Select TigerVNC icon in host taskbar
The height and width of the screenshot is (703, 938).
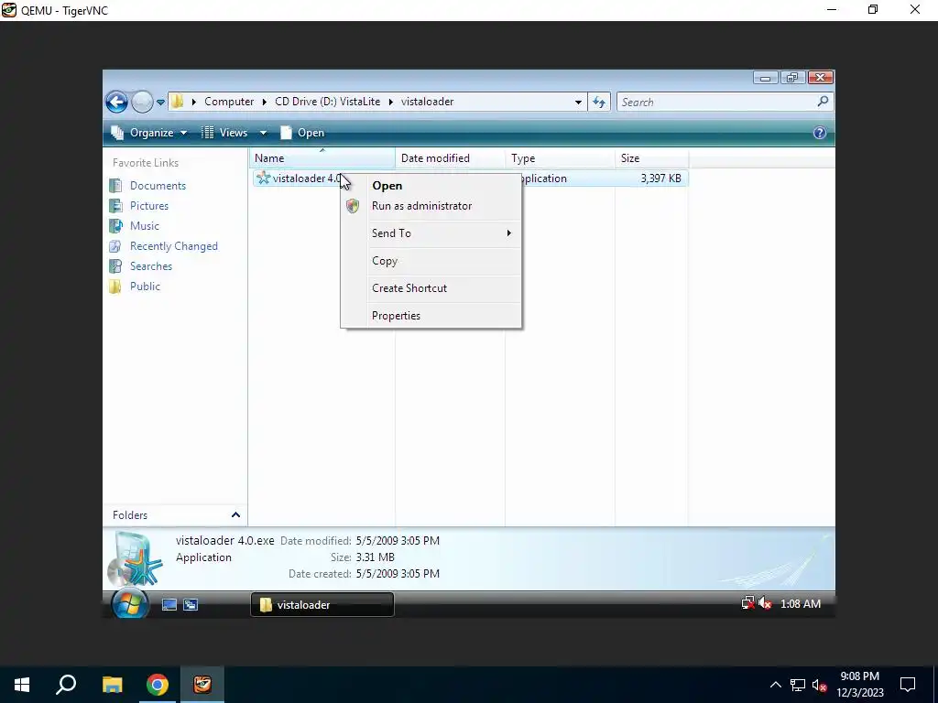(202, 685)
